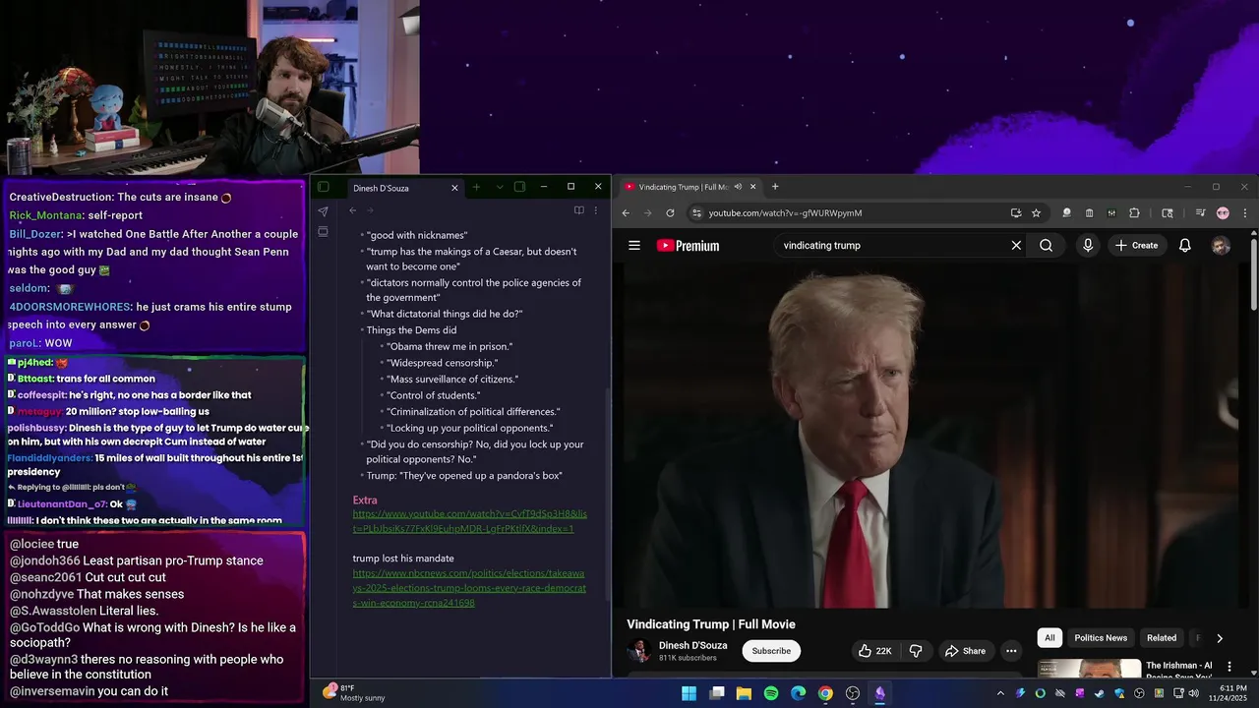Open more actions for the video
1259x708 pixels.
click(1011, 651)
